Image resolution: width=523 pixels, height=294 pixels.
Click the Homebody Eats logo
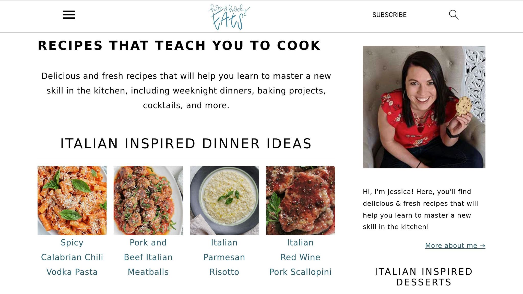point(229,17)
